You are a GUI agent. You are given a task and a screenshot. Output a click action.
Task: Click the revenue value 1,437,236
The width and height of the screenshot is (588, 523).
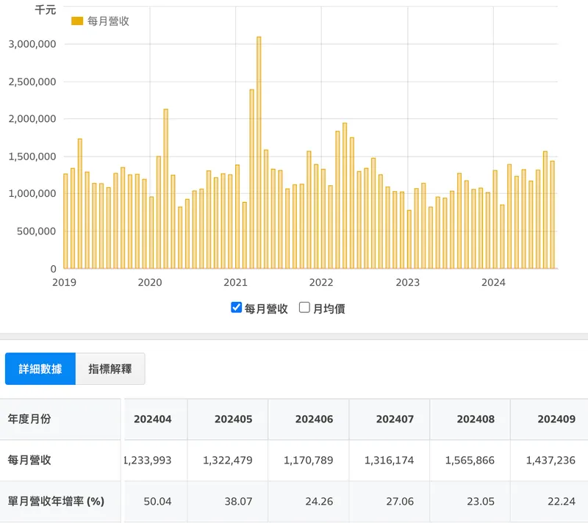click(x=551, y=460)
